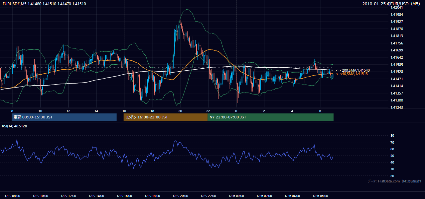Click the 40 SMA label reading 1.41513

coord(352,74)
